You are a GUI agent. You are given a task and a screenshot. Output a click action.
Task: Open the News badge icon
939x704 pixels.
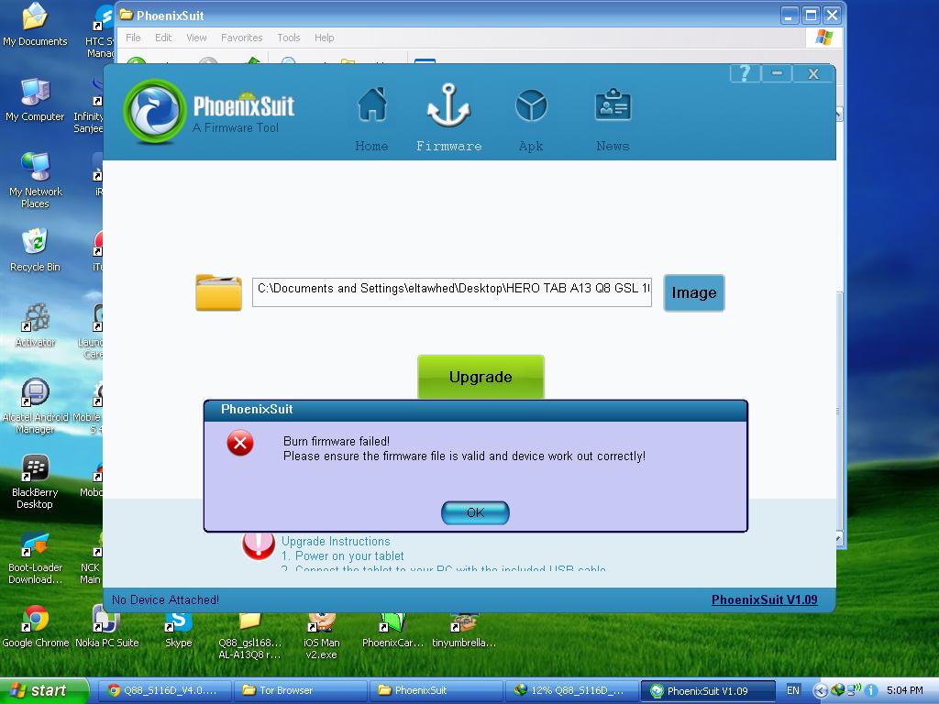point(612,105)
